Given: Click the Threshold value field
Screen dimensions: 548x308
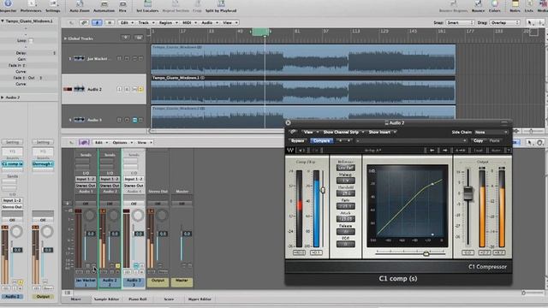Looking at the screenshot, I should point(346,193).
